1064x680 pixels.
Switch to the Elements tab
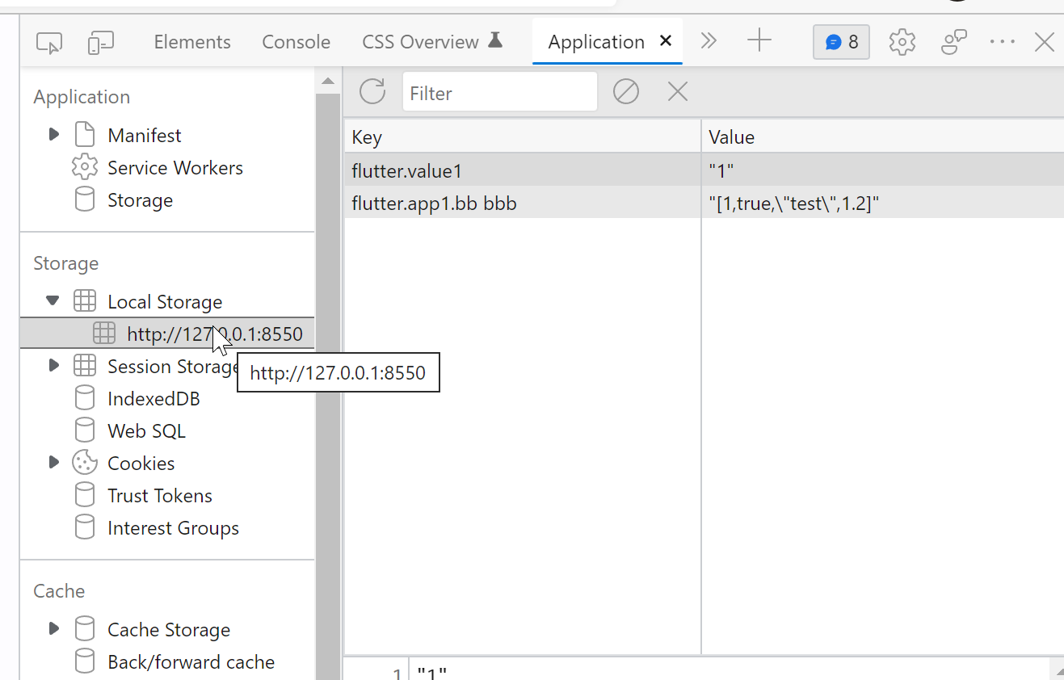click(x=191, y=41)
